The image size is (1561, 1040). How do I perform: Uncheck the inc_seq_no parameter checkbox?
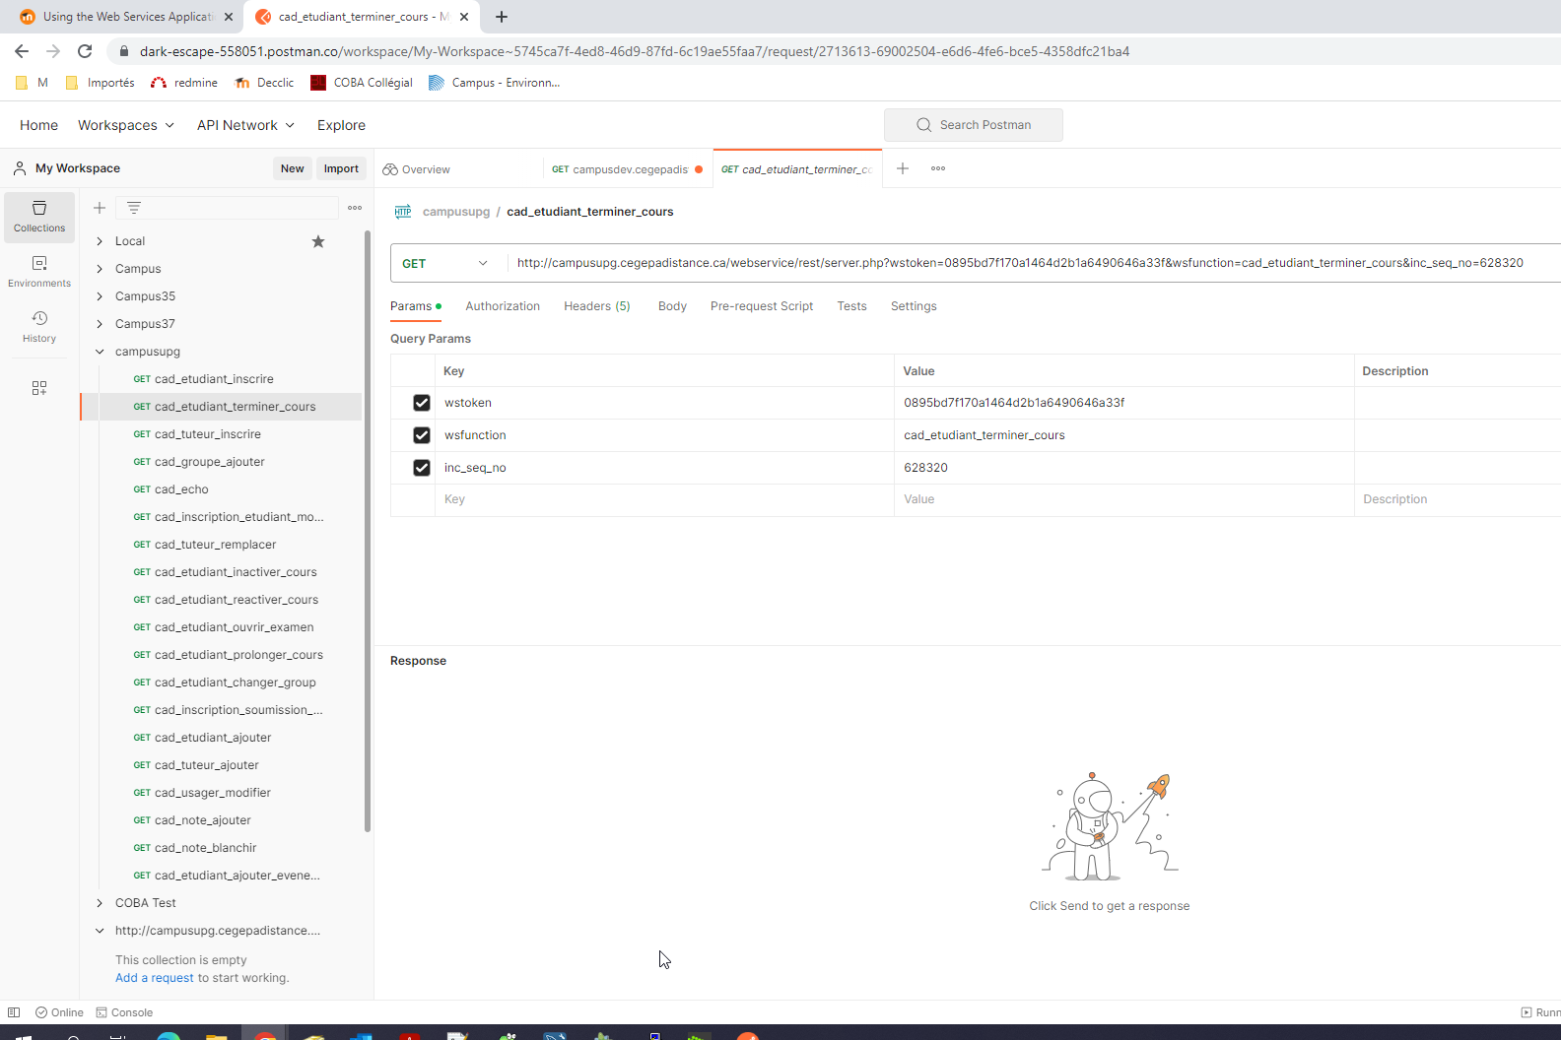click(x=422, y=468)
